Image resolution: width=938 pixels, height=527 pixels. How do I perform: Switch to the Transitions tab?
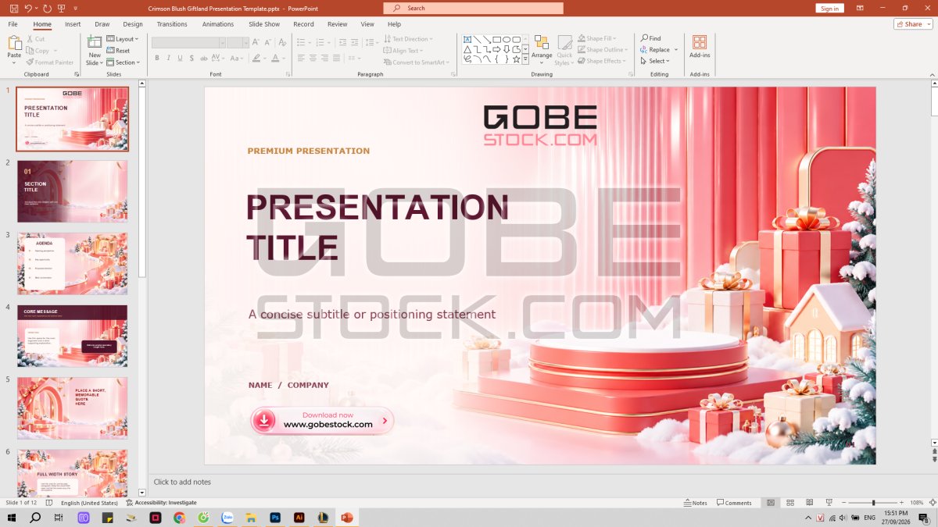tap(172, 24)
